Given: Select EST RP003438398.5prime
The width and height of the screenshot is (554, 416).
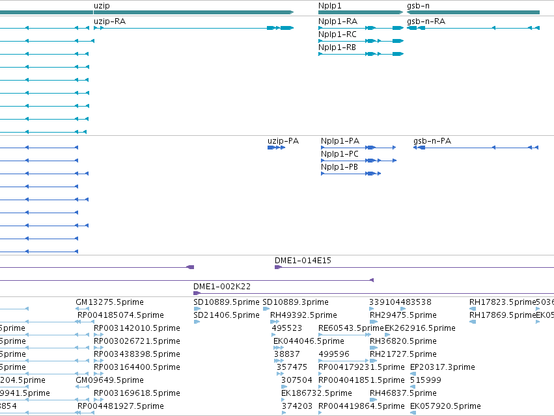Looking at the screenshot, I should click(137, 354).
